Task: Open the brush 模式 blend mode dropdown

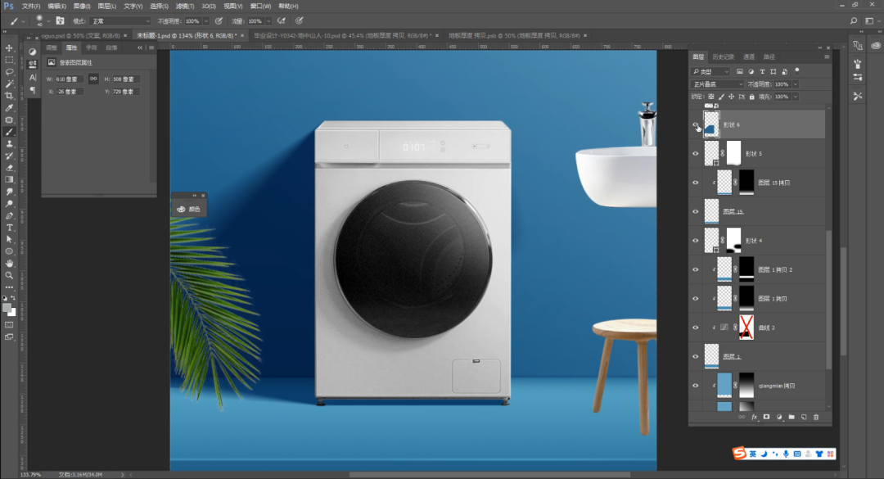Action: pos(120,20)
